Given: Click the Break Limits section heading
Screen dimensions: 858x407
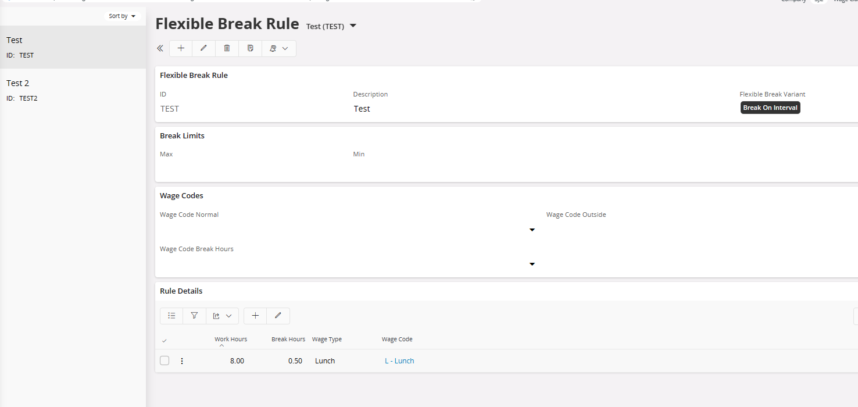Looking at the screenshot, I should (x=182, y=135).
